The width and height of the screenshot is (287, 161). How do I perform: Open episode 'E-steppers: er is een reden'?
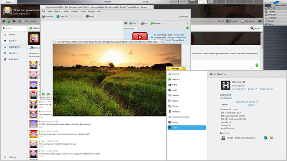tap(64, 134)
